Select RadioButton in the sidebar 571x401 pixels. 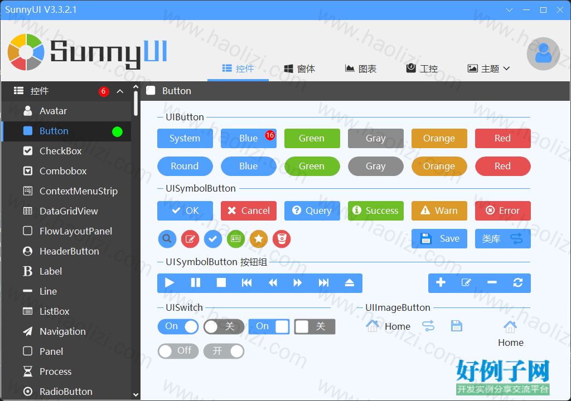click(x=66, y=392)
